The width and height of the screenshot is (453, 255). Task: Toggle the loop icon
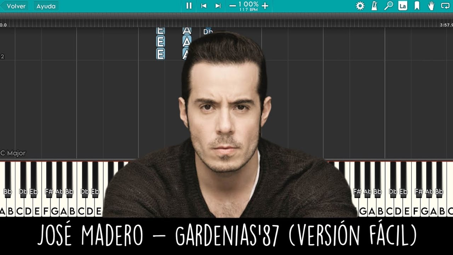tap(445, 6)
